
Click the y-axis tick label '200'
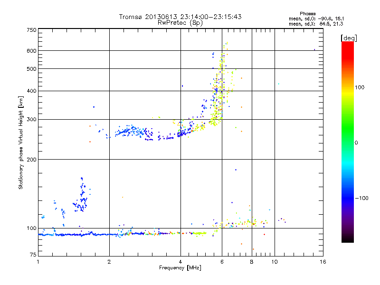(32, 160)
